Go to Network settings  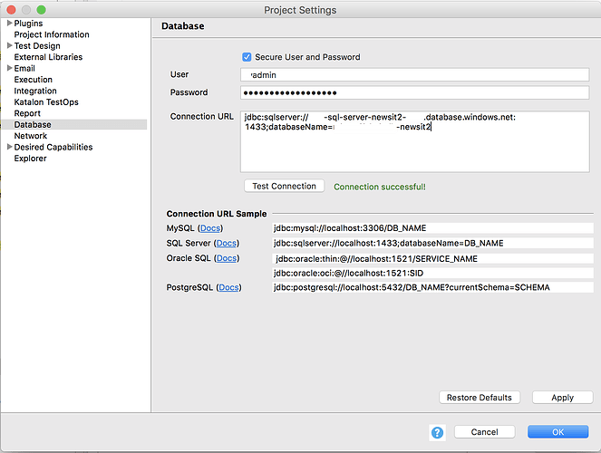(x=31, y=136)
